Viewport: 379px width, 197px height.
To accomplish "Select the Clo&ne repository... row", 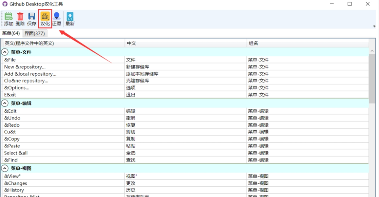I will tap(186, 81).
